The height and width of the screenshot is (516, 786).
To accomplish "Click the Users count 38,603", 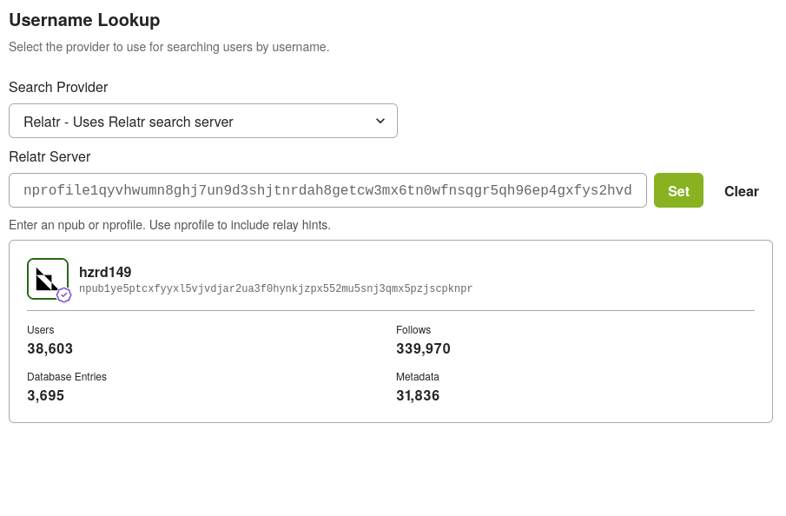I will [50, 348].
